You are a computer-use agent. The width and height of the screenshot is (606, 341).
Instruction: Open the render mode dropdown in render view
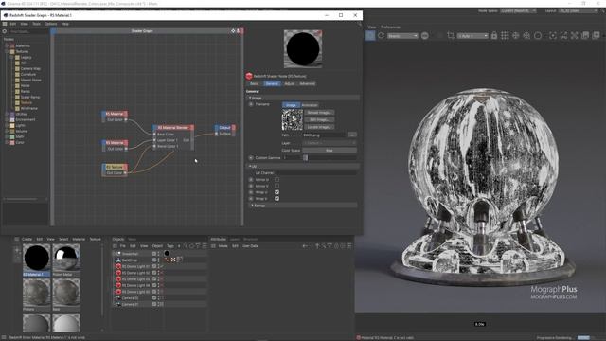click(402, 36)
